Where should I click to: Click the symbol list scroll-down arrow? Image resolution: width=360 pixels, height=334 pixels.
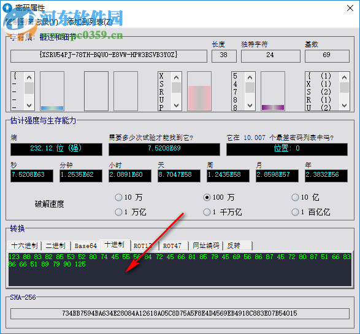[29, 106]
